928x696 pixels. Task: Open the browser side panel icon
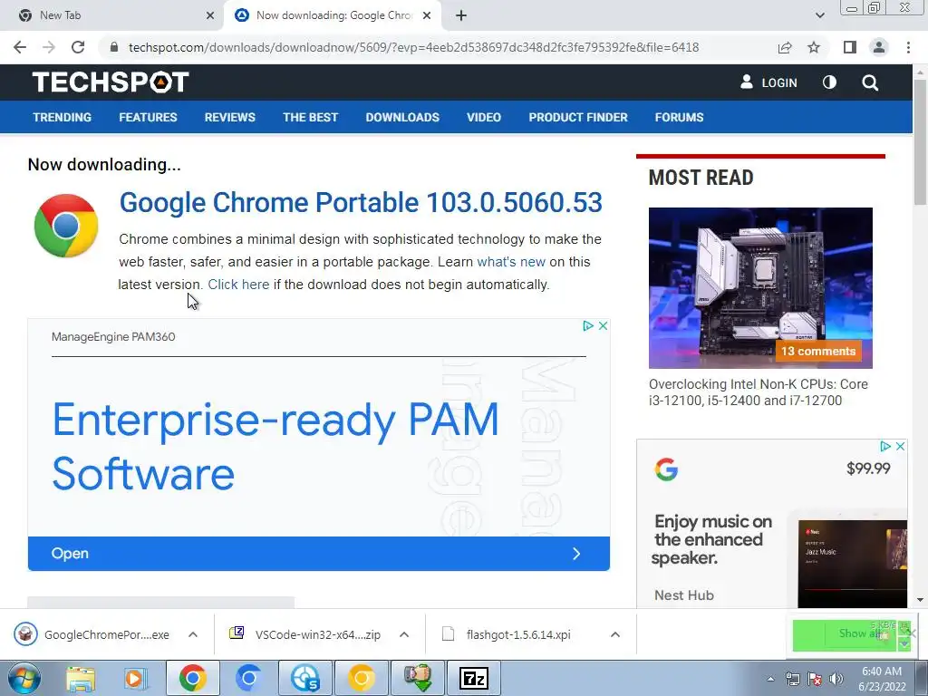pyautogui.click(x=850, y=47)
